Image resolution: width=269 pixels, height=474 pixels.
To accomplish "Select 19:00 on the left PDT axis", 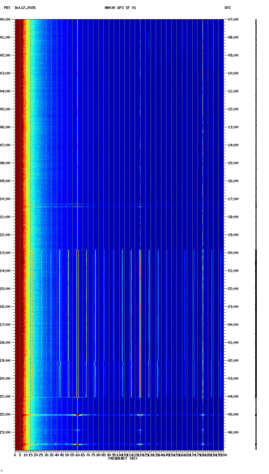I will [5, 361].
